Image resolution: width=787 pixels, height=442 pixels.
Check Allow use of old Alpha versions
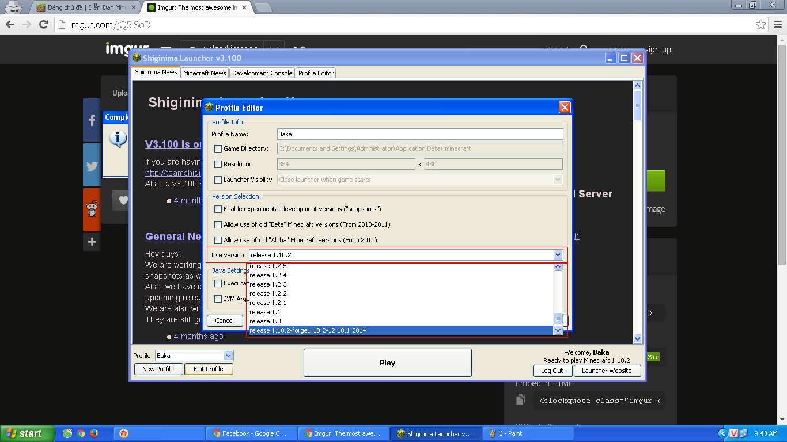coord(218,240)
